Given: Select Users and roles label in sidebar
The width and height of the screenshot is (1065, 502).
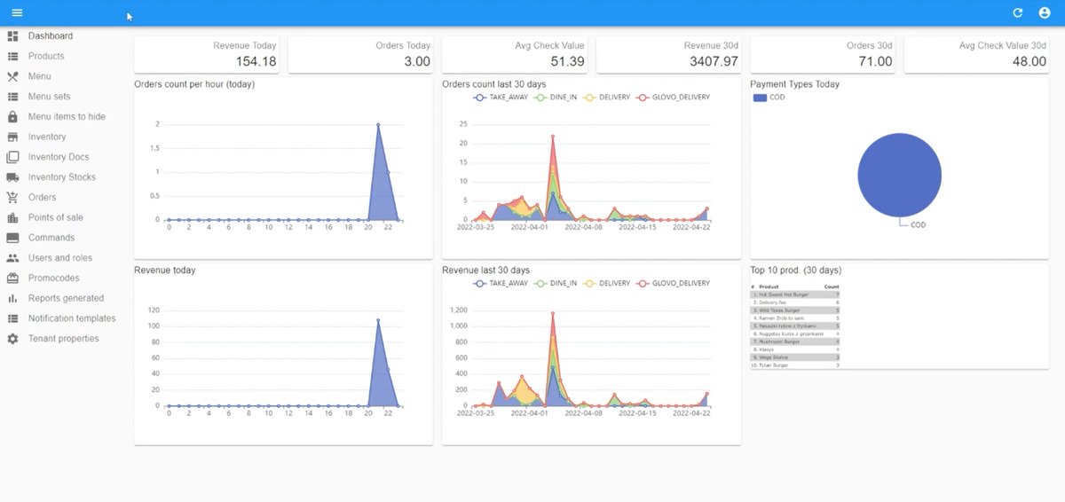Looking at the screenshot, I should tap(61, 258).
